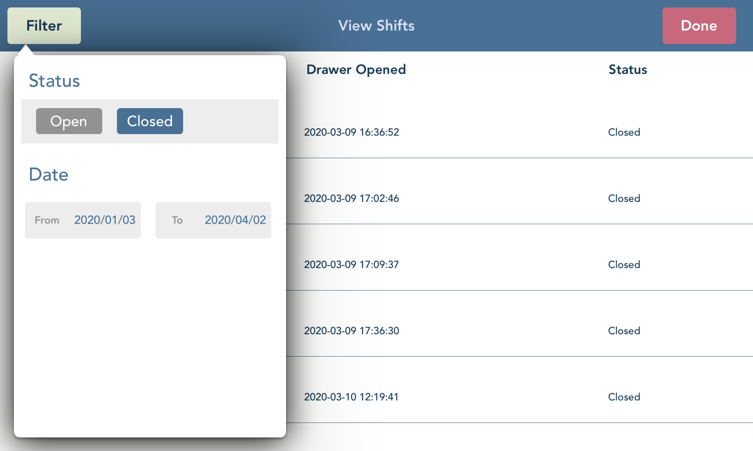The height and width of the screenshot is (451, 753).
Task: Click the Status column header
Action: point(627,69)
